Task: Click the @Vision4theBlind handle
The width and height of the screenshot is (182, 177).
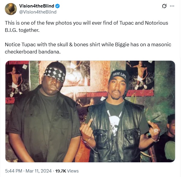Action: point(38,12)
